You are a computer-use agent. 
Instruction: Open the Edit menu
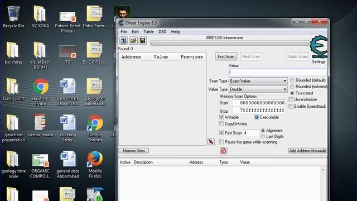[135, 32]
